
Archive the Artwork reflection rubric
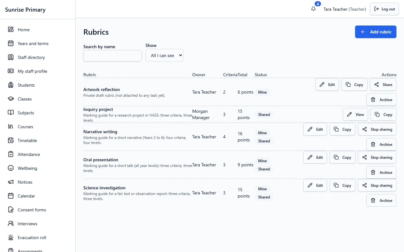point(381,100)
